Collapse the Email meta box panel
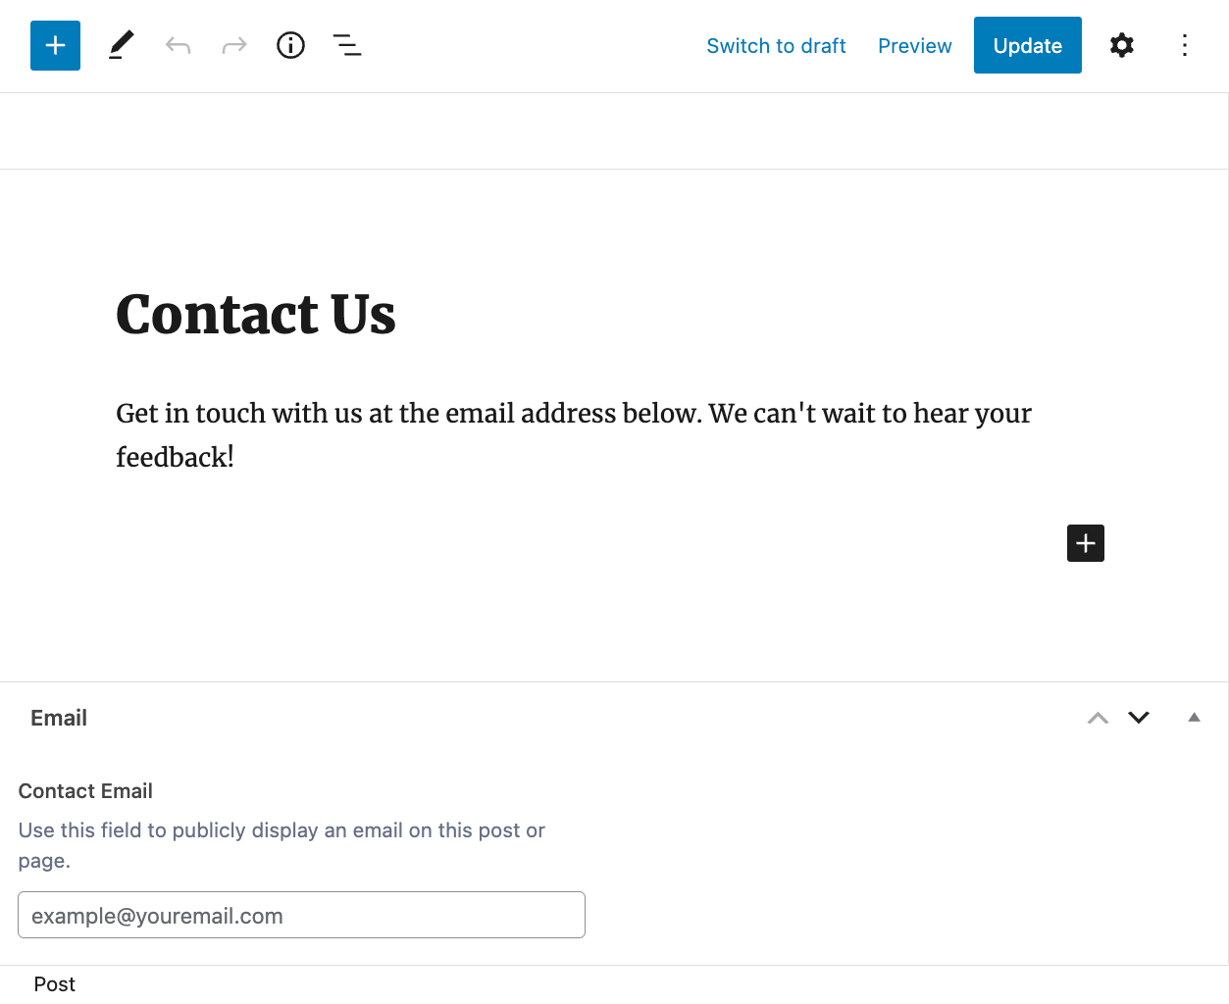Image resolution: width=1229 pixels, height=1004 pixels. pos(1194,718)
